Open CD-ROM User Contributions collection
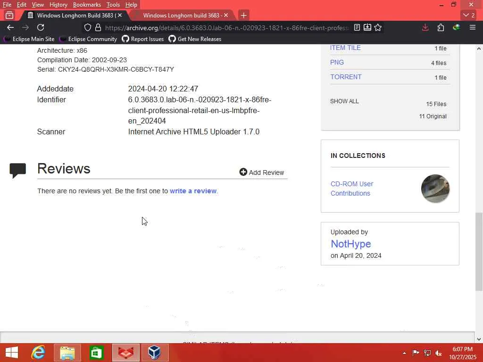483x362 pixels. pyautogui.click(x=352, y=189)
